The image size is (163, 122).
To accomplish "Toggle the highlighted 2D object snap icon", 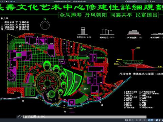I will tap(152, 120).
